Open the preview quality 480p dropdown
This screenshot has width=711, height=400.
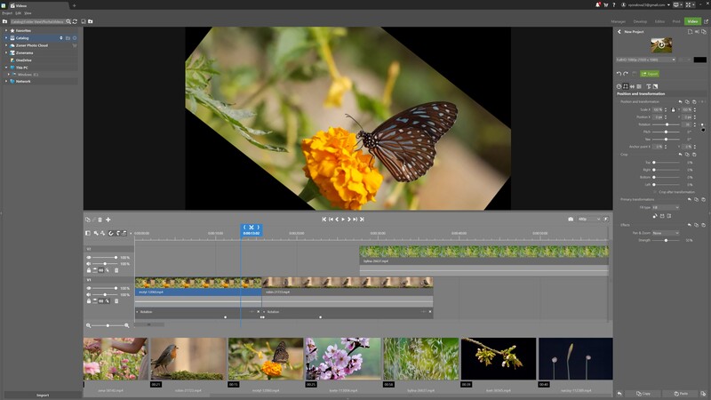pyautogui.click(x=589, y=219)
